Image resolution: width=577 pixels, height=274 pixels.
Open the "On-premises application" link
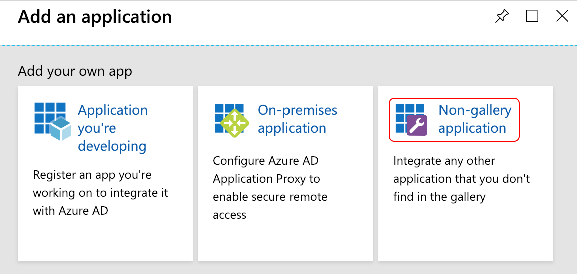coord(298,119)
